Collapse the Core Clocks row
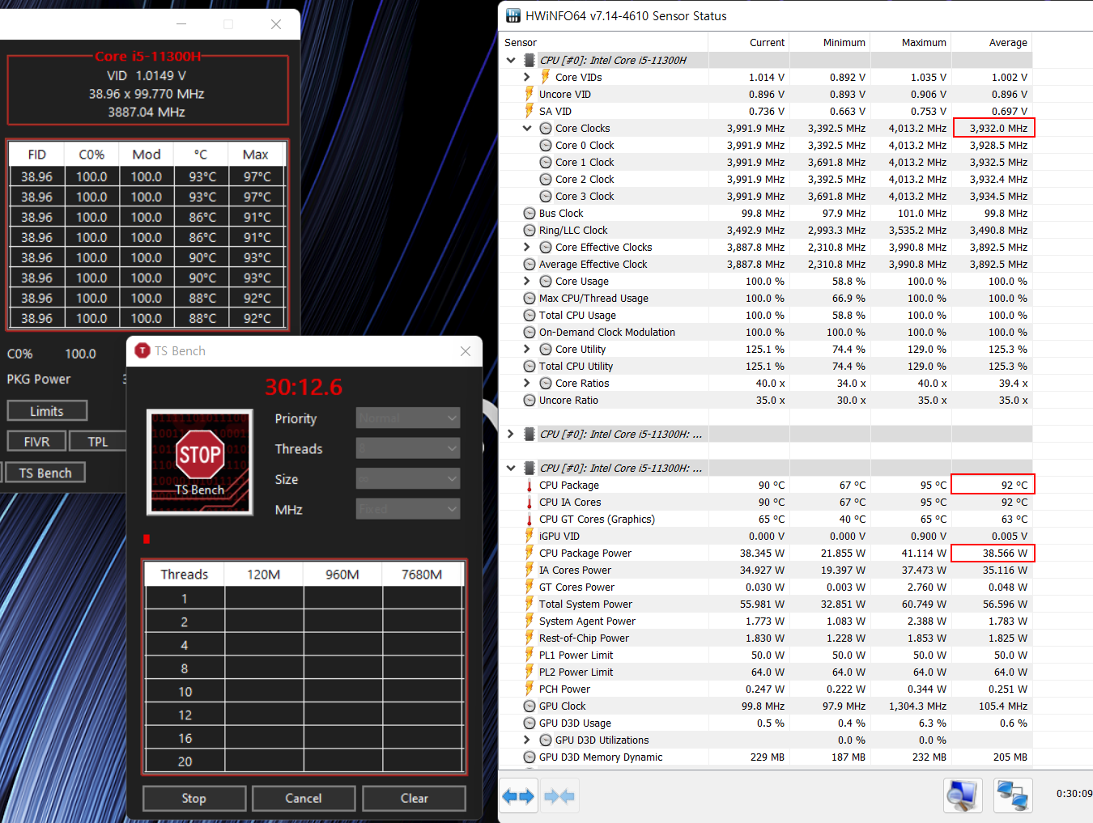 click(x=527, y=129)
